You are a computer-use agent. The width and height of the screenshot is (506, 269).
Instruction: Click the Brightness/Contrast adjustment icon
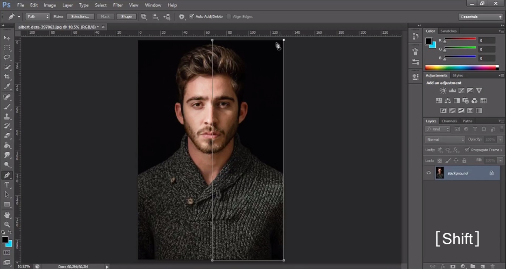[443, 91]
